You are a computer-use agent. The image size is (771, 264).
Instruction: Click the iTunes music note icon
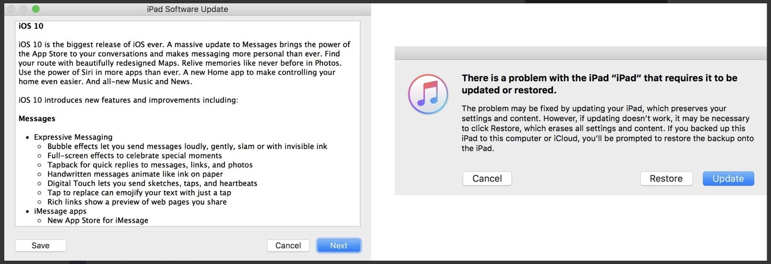[428, 94]
